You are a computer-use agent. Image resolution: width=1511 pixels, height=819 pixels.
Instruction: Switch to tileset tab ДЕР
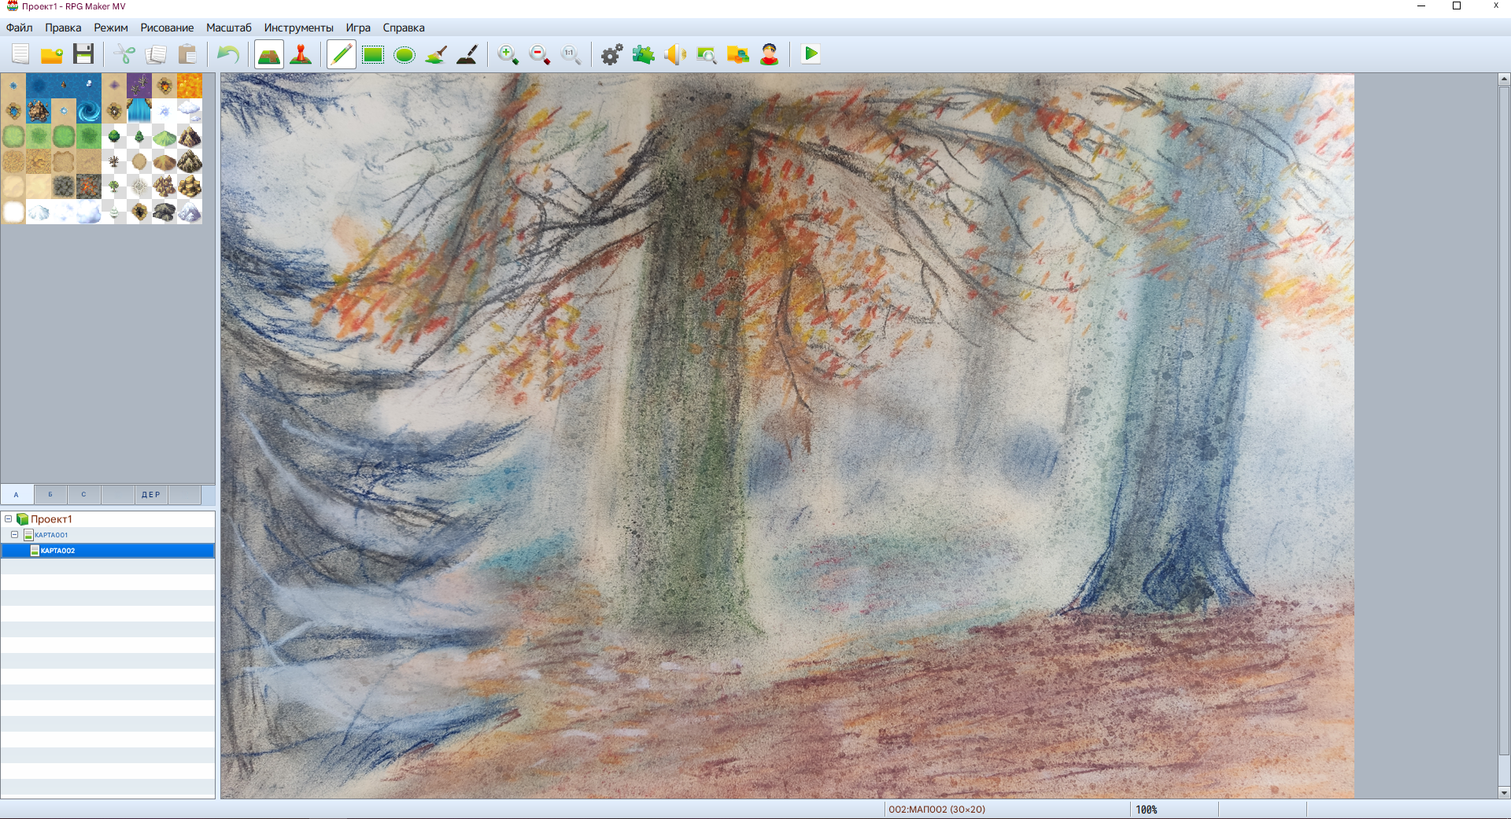(x=151, y=495)
